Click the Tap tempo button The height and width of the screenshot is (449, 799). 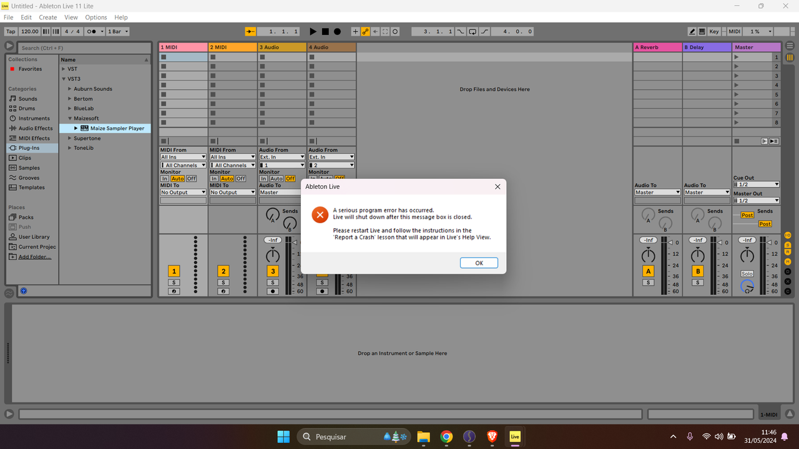(x=11, y=31)
